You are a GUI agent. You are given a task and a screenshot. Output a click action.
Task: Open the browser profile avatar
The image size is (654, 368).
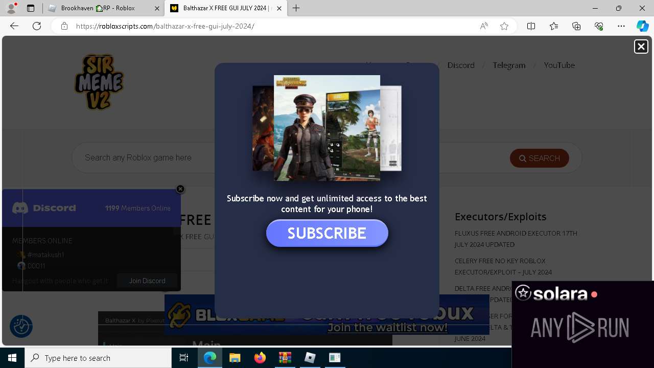coord(11,8)
